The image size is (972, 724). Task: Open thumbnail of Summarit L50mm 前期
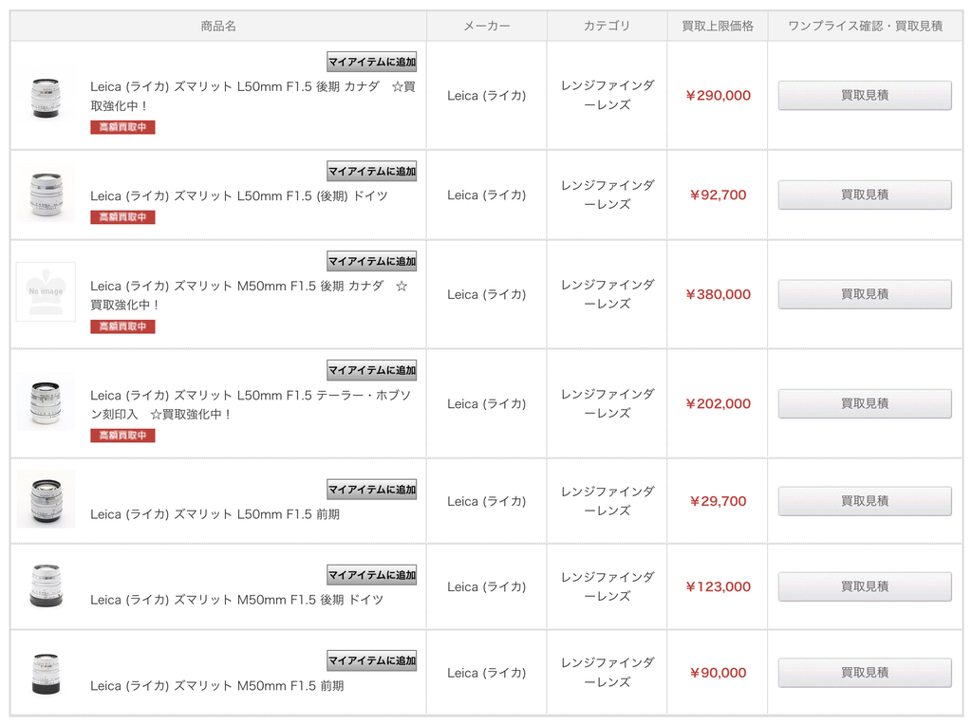(46, 499)
